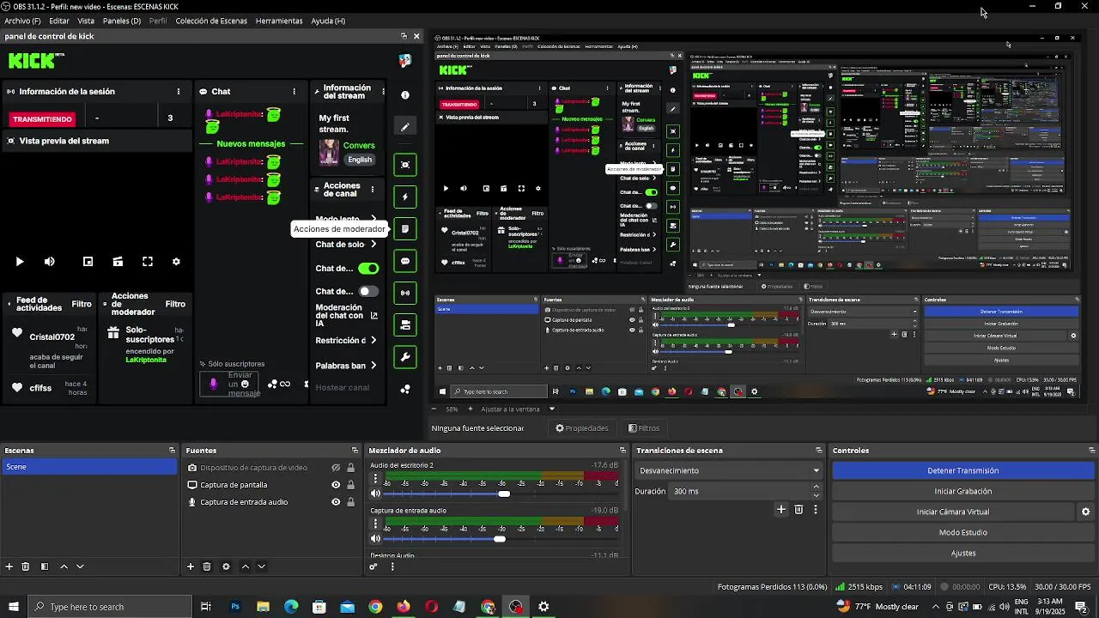
Task: Hide Captura de pantalla source
Action: 336,485
